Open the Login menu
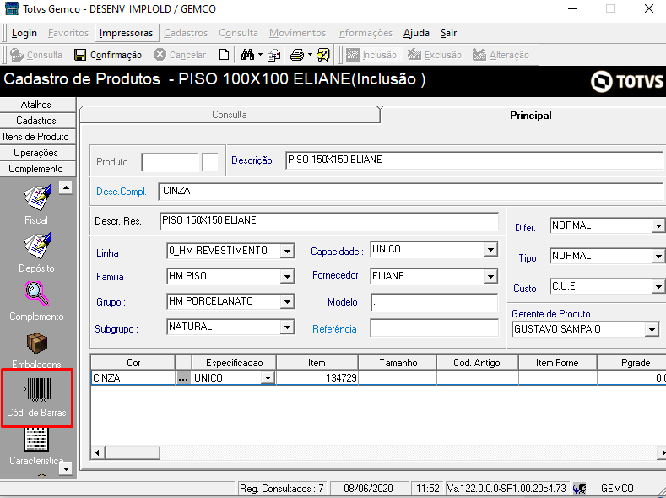This screenshot has height=498, width=666. tap(24, 33)
